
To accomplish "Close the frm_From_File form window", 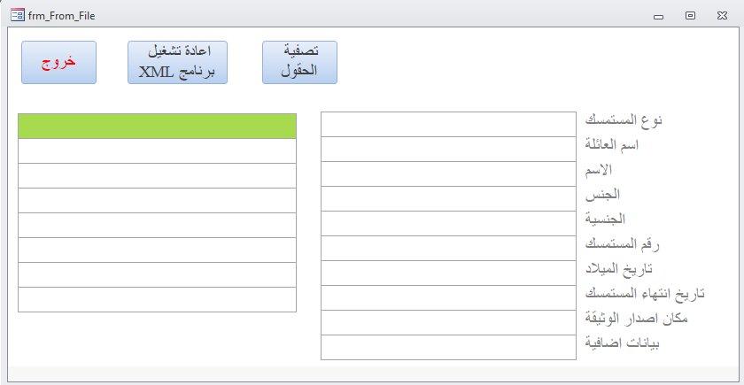I will click(722, 16).
